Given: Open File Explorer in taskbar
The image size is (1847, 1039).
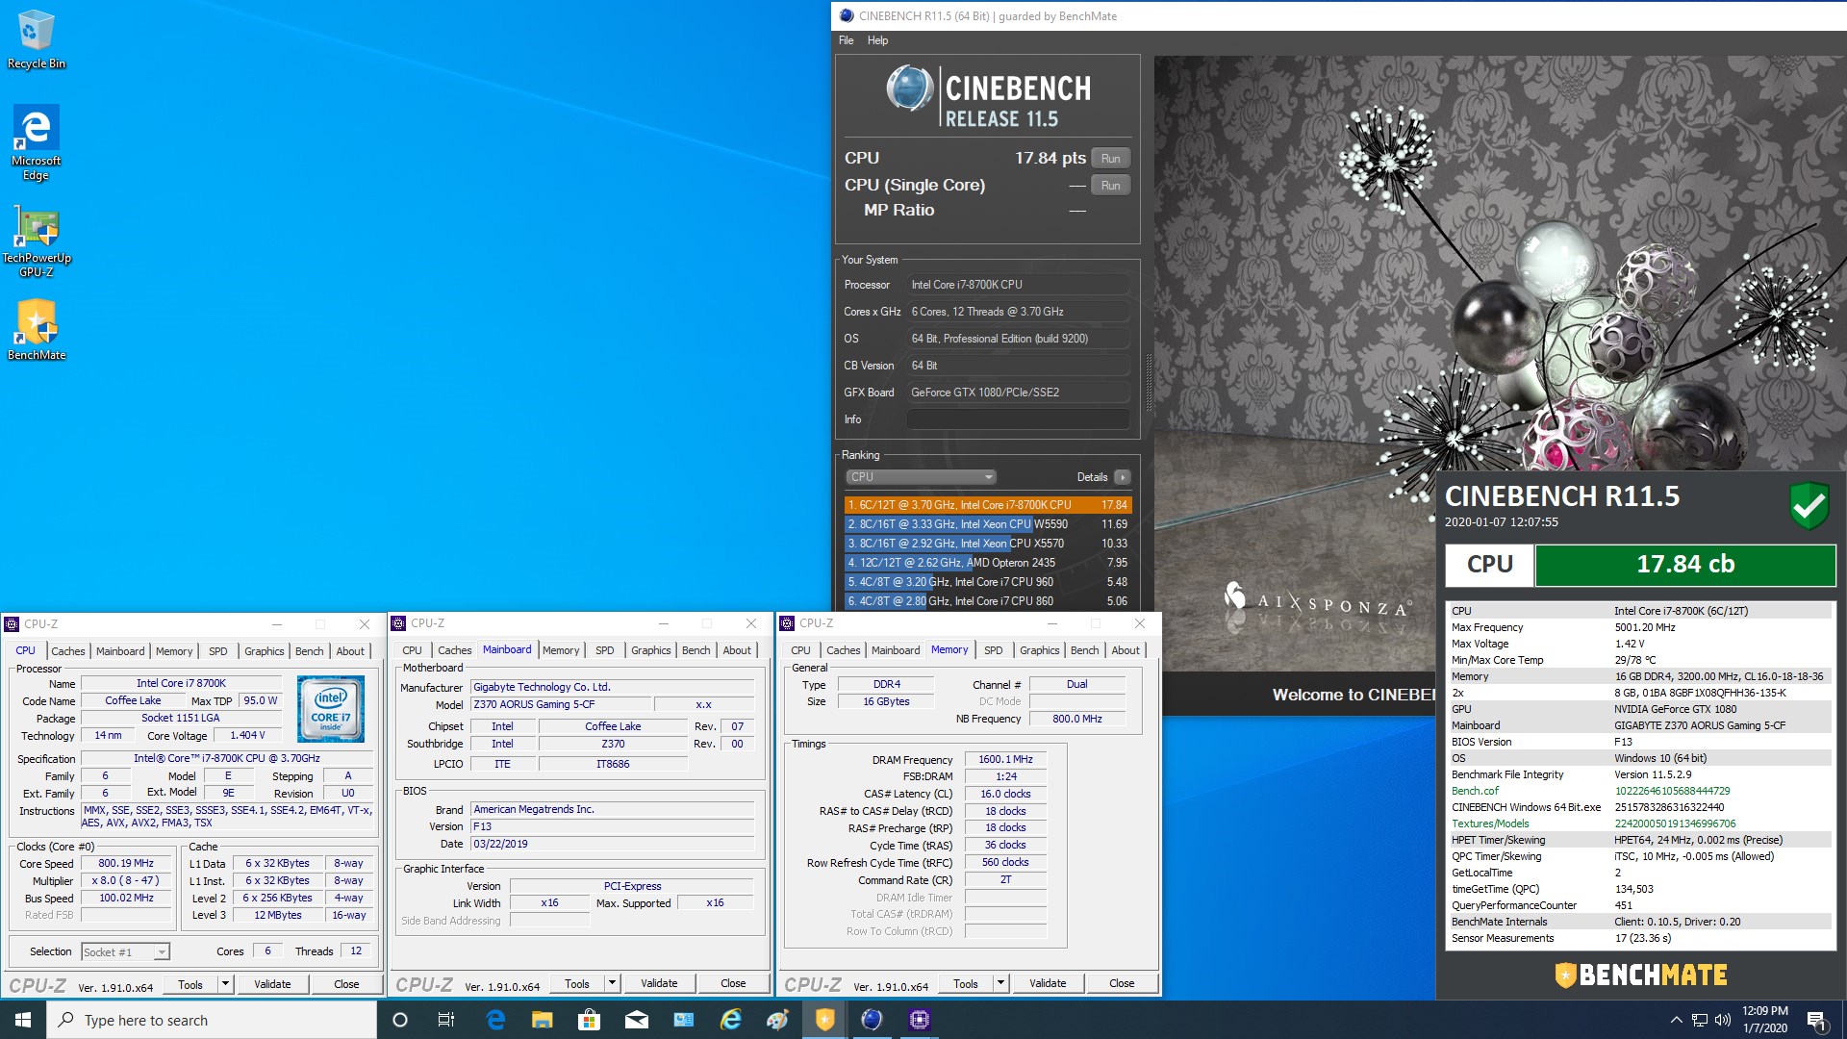Looking at the screenshot, I should point(542,1020).
